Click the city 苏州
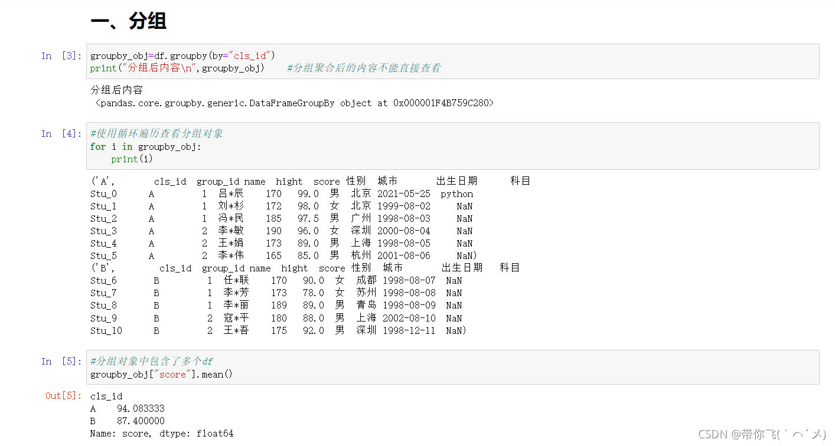The height and width of the screenshot is (446, 835). tap(366, 293)
